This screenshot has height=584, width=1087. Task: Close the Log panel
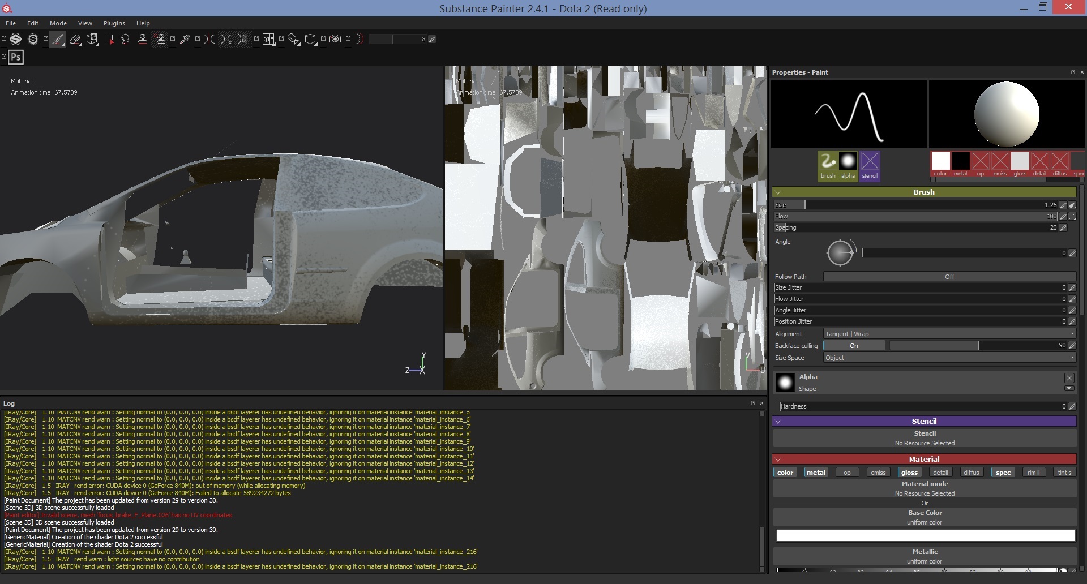(x=761, y=403)
